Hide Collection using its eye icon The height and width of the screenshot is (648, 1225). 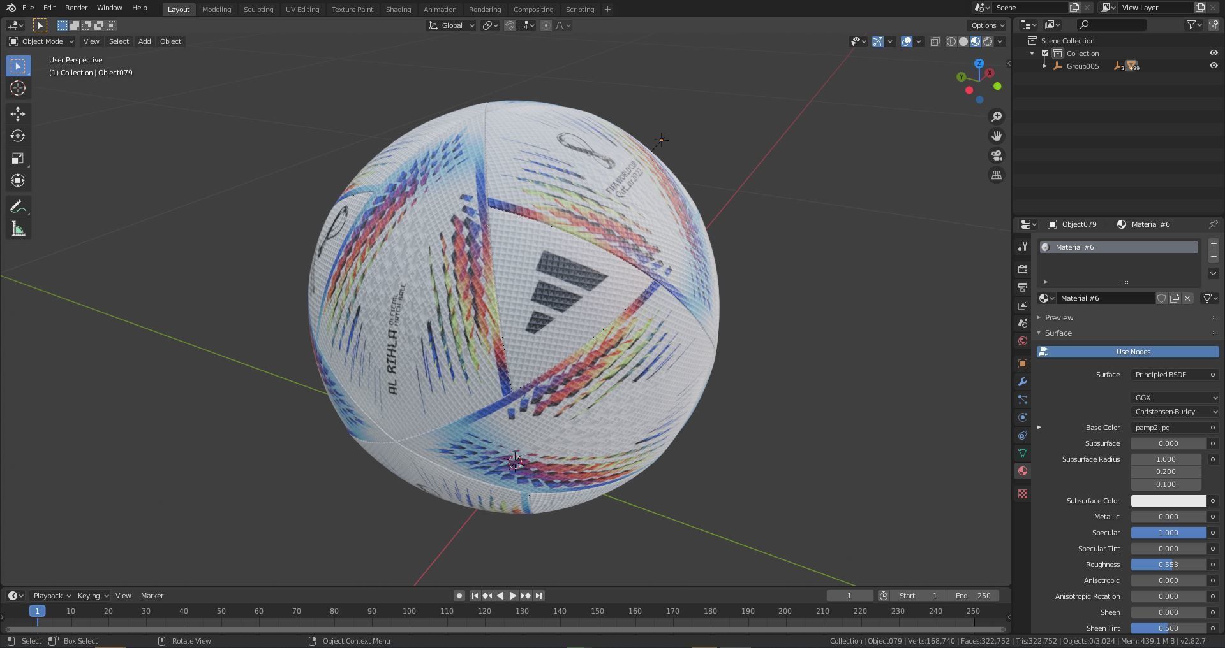pyautogui.click(x=1214, y=54)
